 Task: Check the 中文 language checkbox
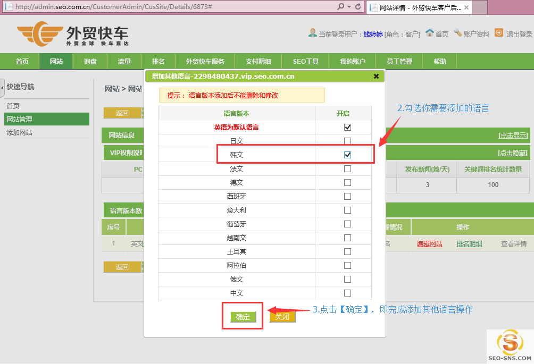pyautogui.click(x=347, y=293)
